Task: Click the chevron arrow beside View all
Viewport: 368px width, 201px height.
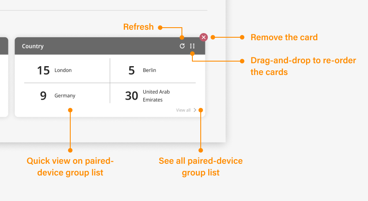Action: pyautogui.click(x=195, y=110)
